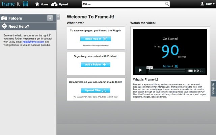The image size is (216, 135).
Task: Click the supported file types note
Action: (x=96, y=97)
